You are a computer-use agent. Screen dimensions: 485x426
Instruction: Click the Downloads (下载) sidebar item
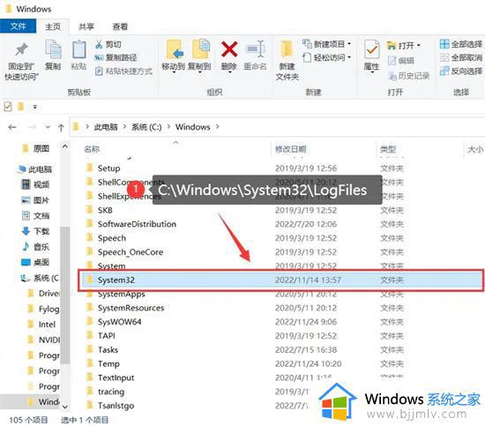[x=35, y=231]
